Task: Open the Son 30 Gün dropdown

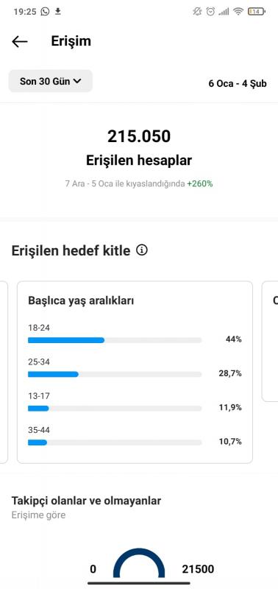Action: coord(51,81)
